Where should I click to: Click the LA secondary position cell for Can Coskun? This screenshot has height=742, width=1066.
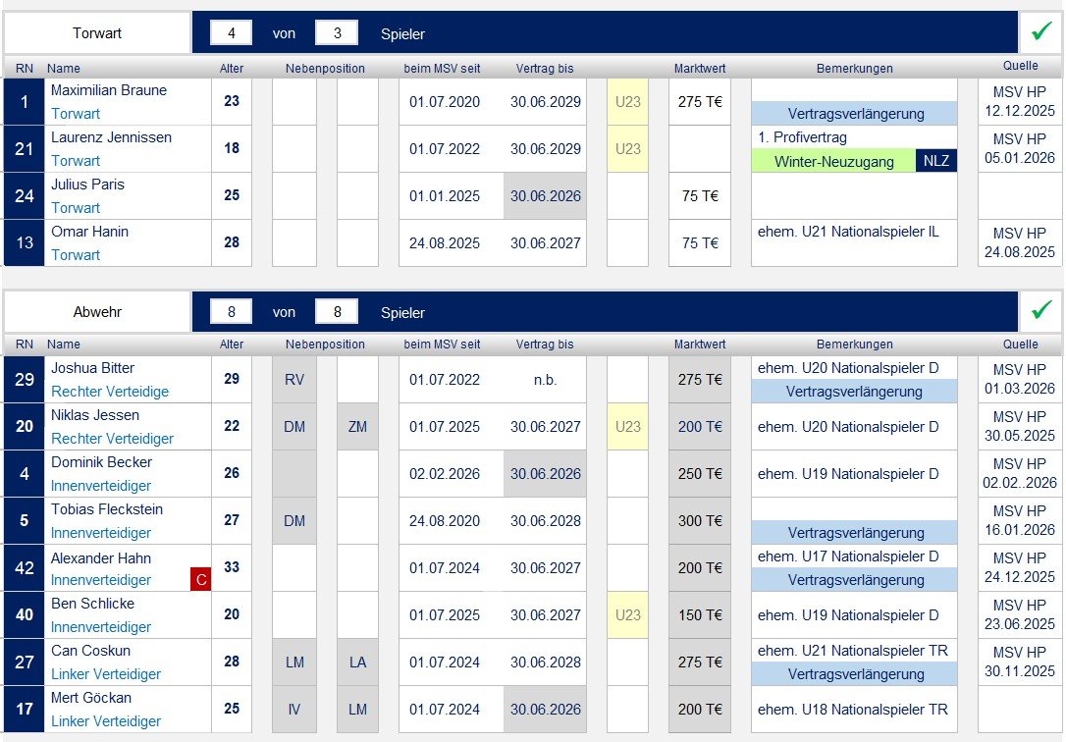click(x=357, y=662)
